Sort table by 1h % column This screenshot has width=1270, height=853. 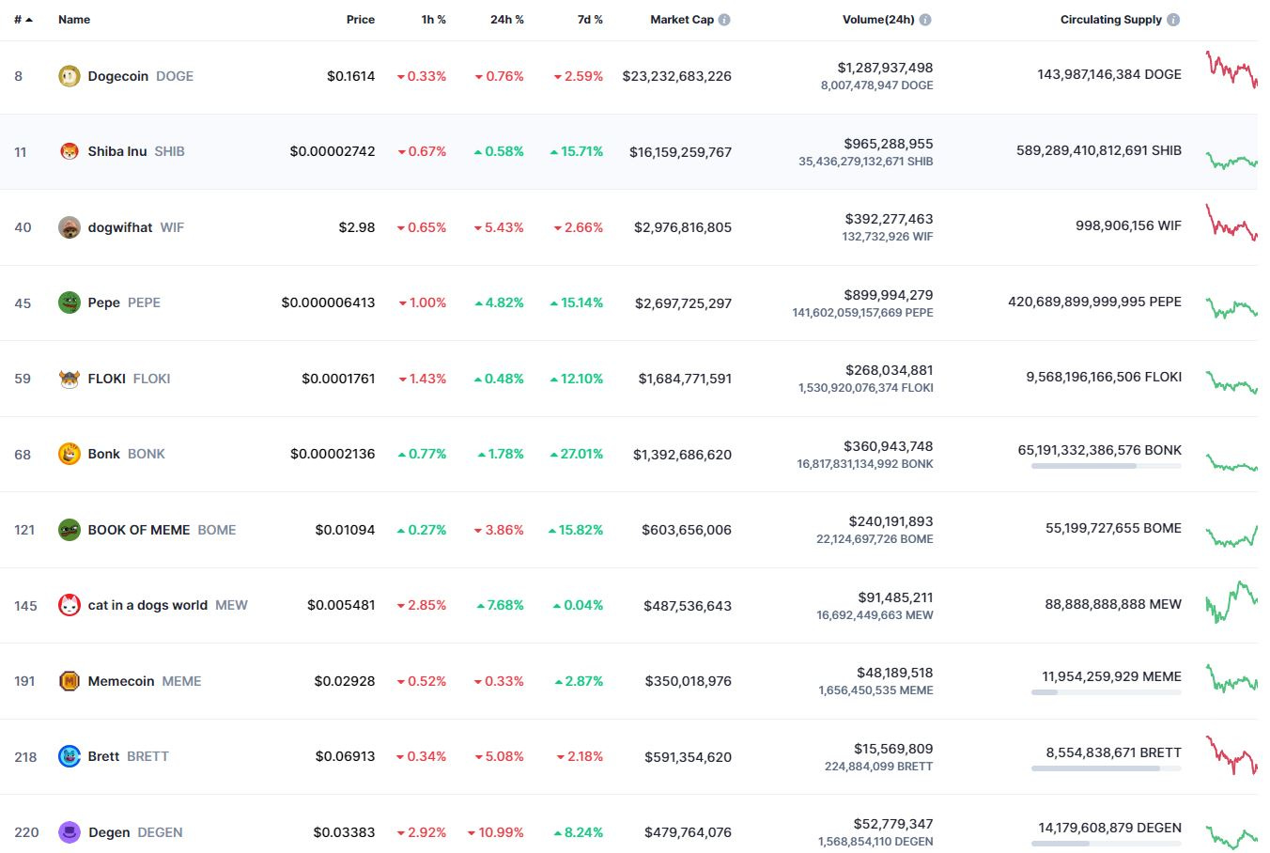434,20
